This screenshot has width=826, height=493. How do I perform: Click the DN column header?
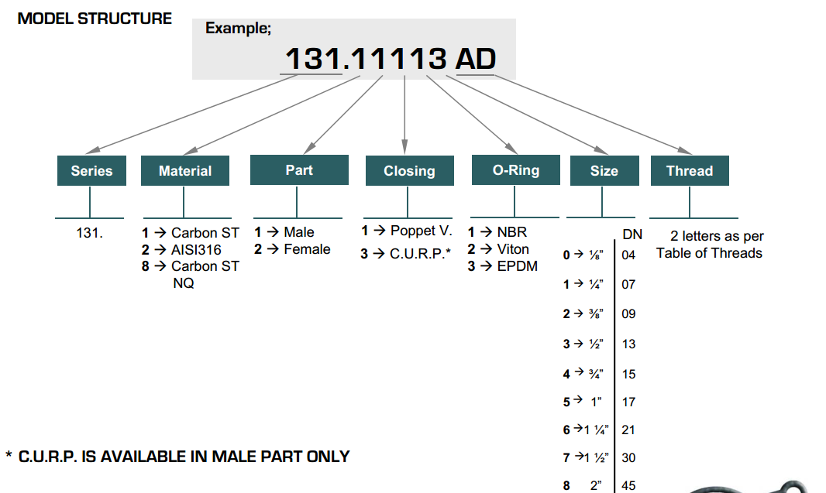[632, 235]
